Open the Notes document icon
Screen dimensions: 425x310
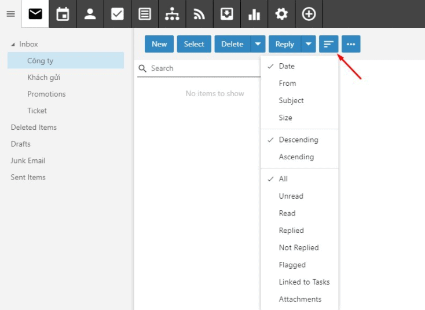pos(145,14)
